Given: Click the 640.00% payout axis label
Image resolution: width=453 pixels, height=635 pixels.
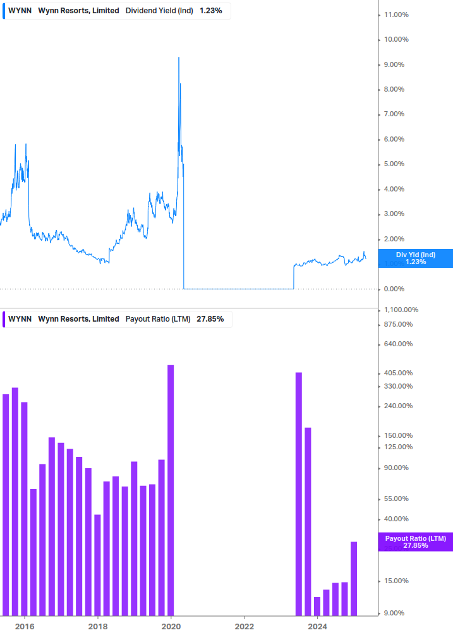Looking at the screenshot, I should 398,344.
